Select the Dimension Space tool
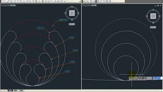Screen dimensions: 163x92 [x=36, y=1]
